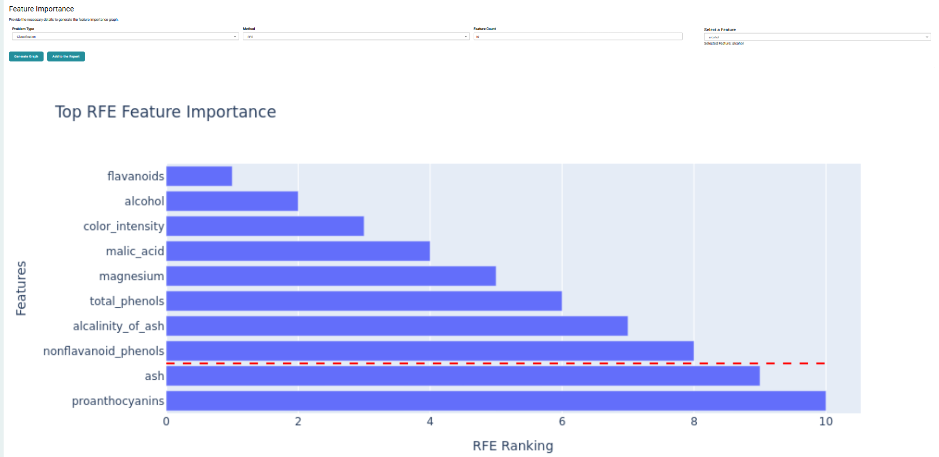Image resolution: width=939 pixels, height=457 pixels.
Task: Click the flavanoids bar in the chart
Action: (198, 176)
